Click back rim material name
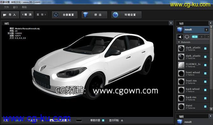 point(191,97)
